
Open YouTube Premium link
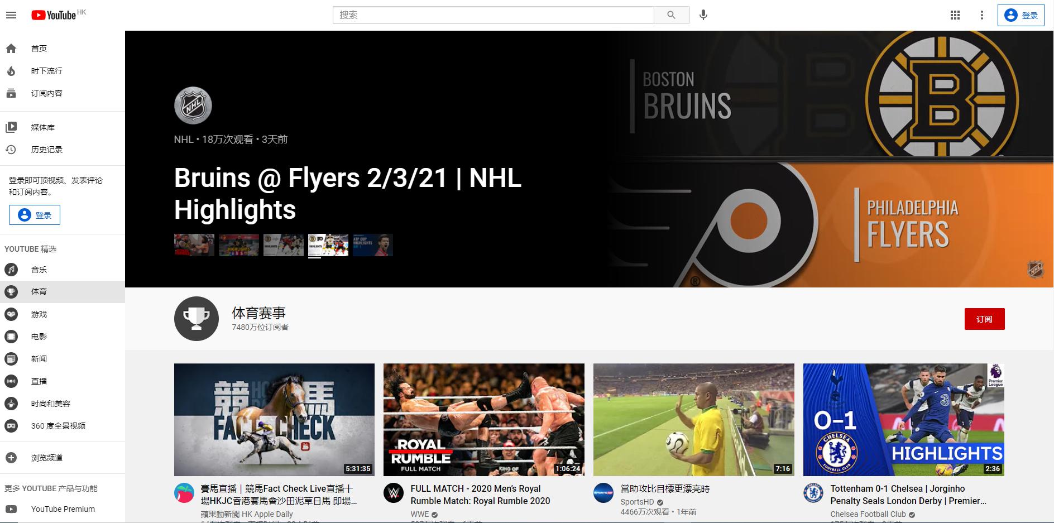tap(63, 509)
